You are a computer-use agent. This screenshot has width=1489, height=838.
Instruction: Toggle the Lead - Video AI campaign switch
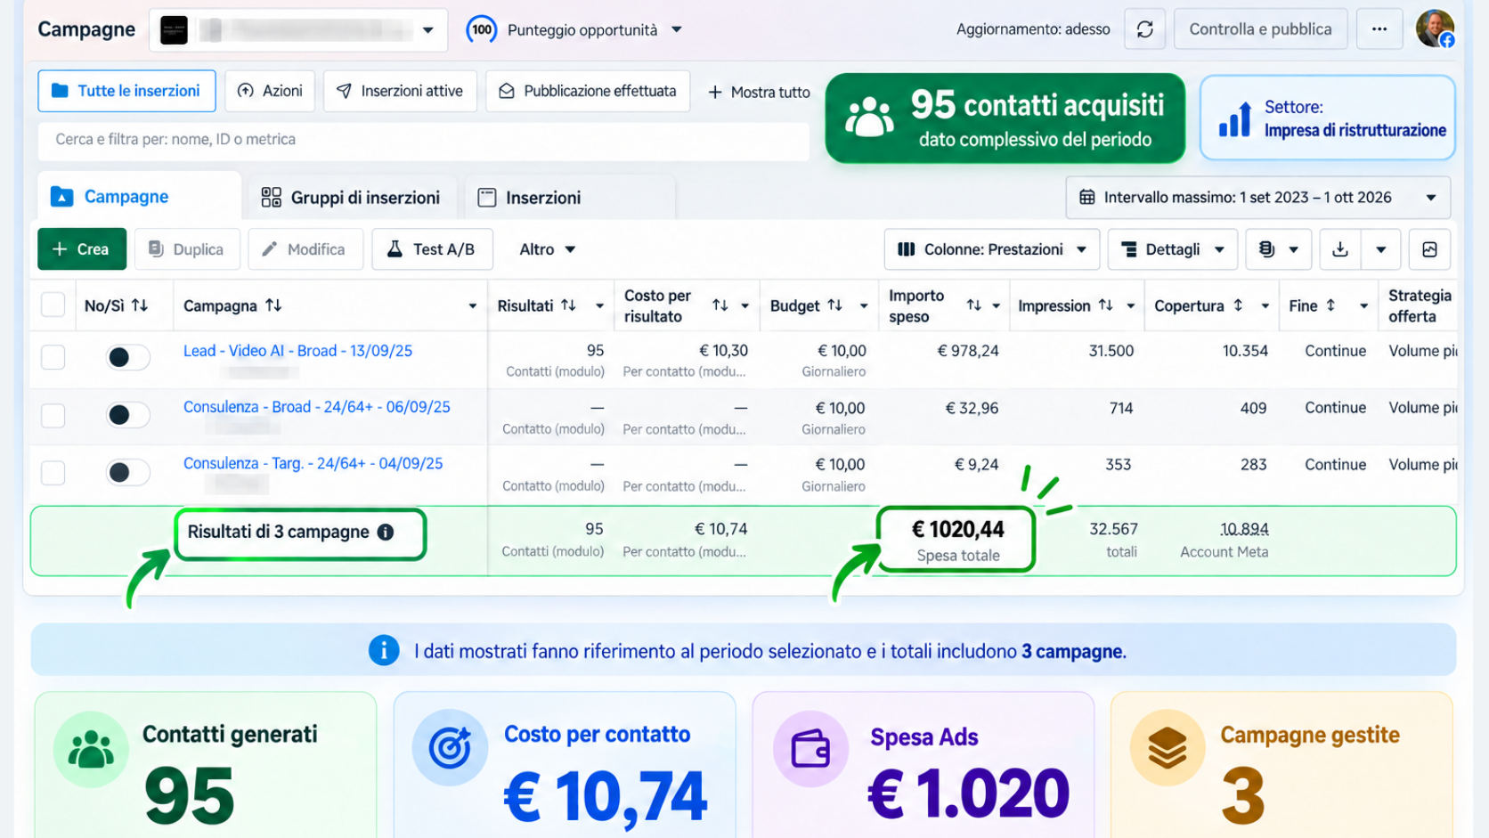126,357
